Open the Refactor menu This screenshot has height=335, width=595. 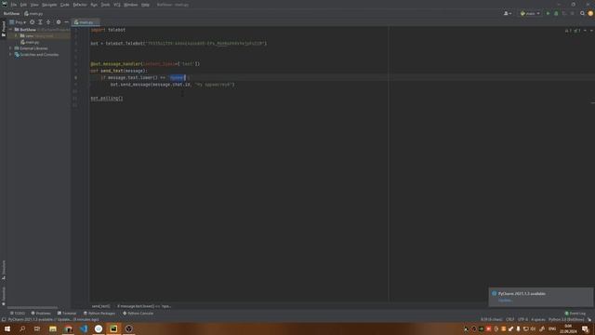tap(80, 5)
